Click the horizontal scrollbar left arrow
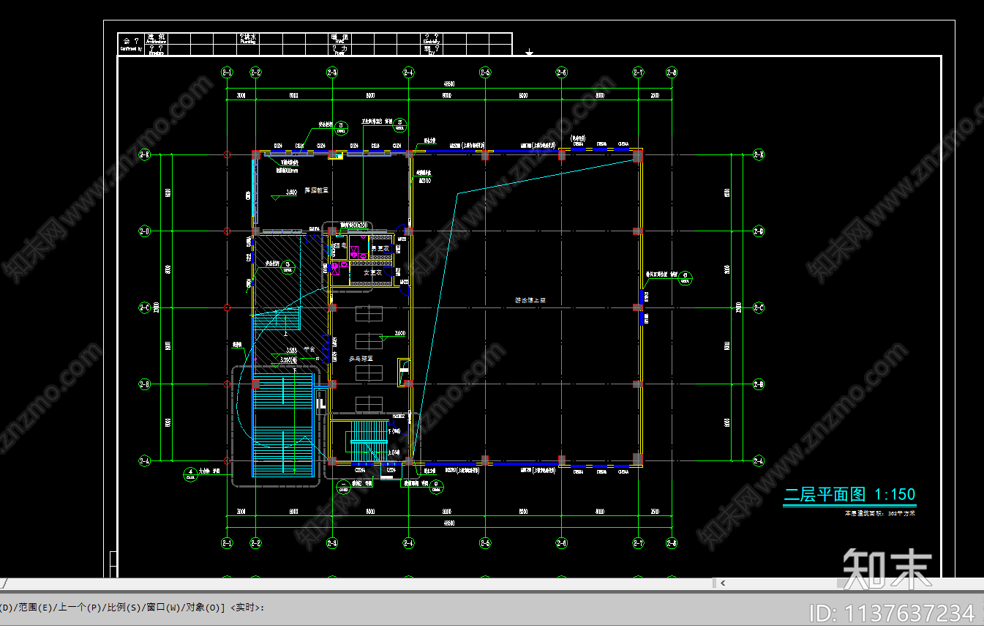Viewport: 984px width, 642px height. (724, 583)
